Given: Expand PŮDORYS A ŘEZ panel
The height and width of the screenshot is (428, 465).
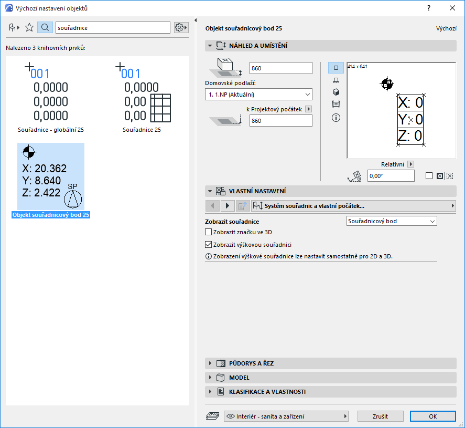Looking at the screenshot, I should point(210,363).
